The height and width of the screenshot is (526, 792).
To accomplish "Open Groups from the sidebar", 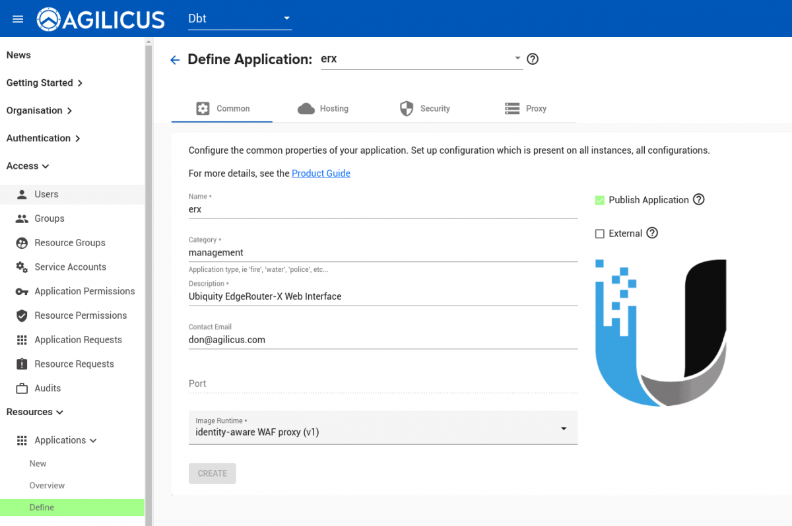I will point(49,218).
